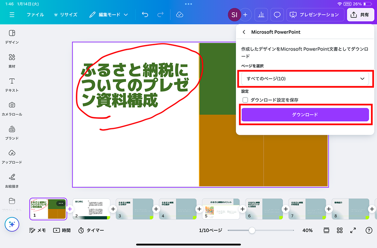Open the カメラロール panel
This screenshot has width=377, height=248.
click(x=12, y=109)
